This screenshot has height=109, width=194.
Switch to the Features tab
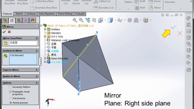click(8, 14)
